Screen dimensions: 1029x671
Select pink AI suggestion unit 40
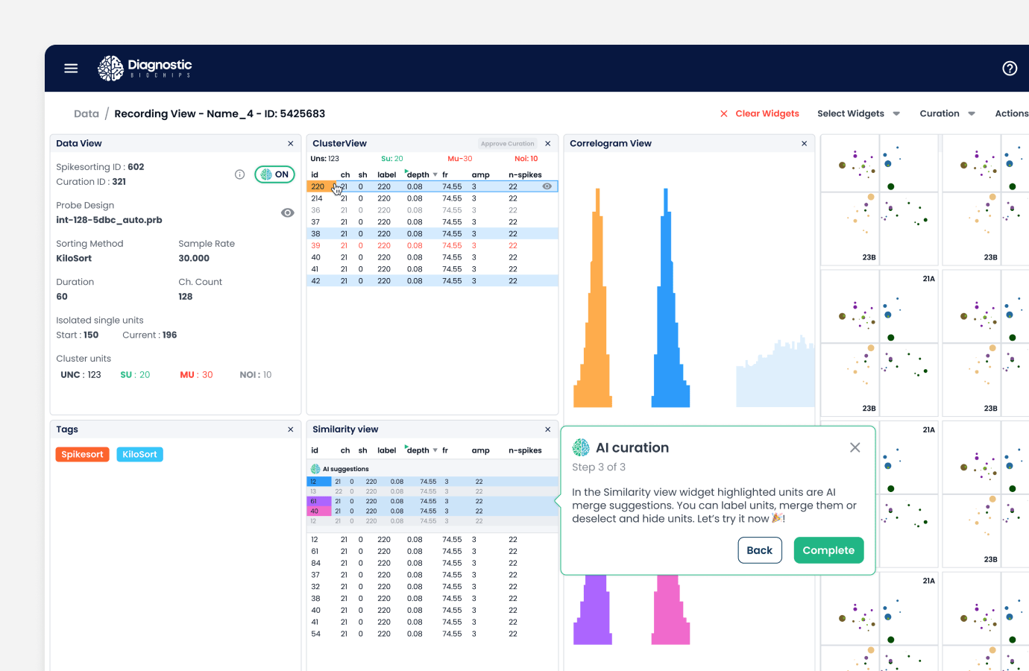click(x=319, y=511)
